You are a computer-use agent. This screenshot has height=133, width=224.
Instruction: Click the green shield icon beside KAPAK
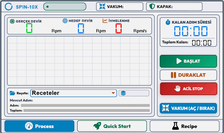pyautogui.click(x=152, y=6)
